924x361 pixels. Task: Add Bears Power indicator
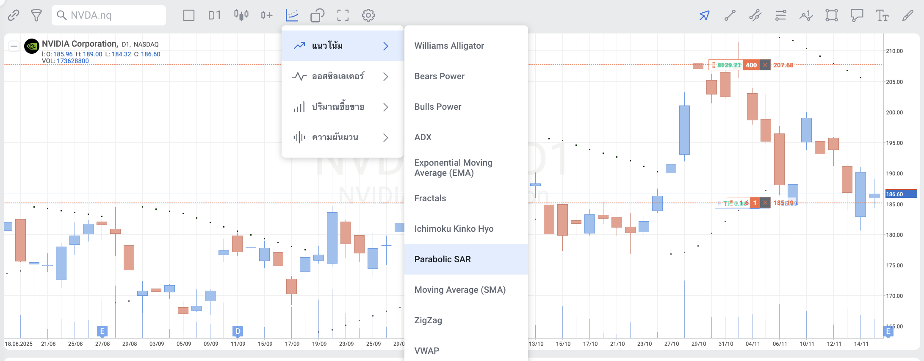(x=466, y=76)
